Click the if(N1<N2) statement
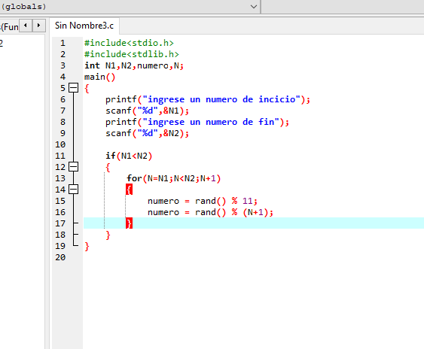 point(129,156)
